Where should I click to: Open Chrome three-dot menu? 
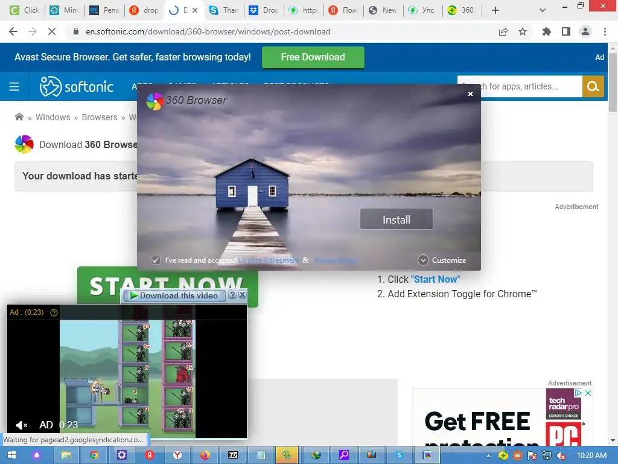(605, 31)
